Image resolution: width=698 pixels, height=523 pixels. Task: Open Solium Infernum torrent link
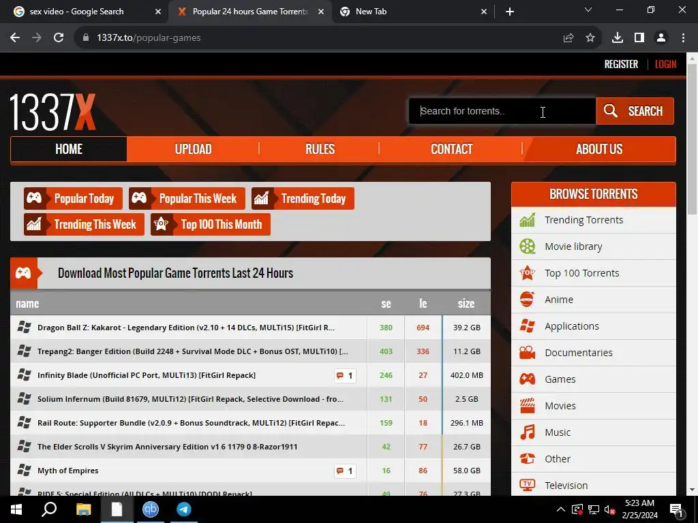(191, 399)
